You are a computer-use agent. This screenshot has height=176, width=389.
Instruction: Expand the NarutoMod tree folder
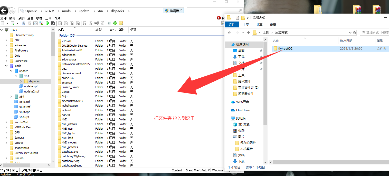click(x=6, y=122)
